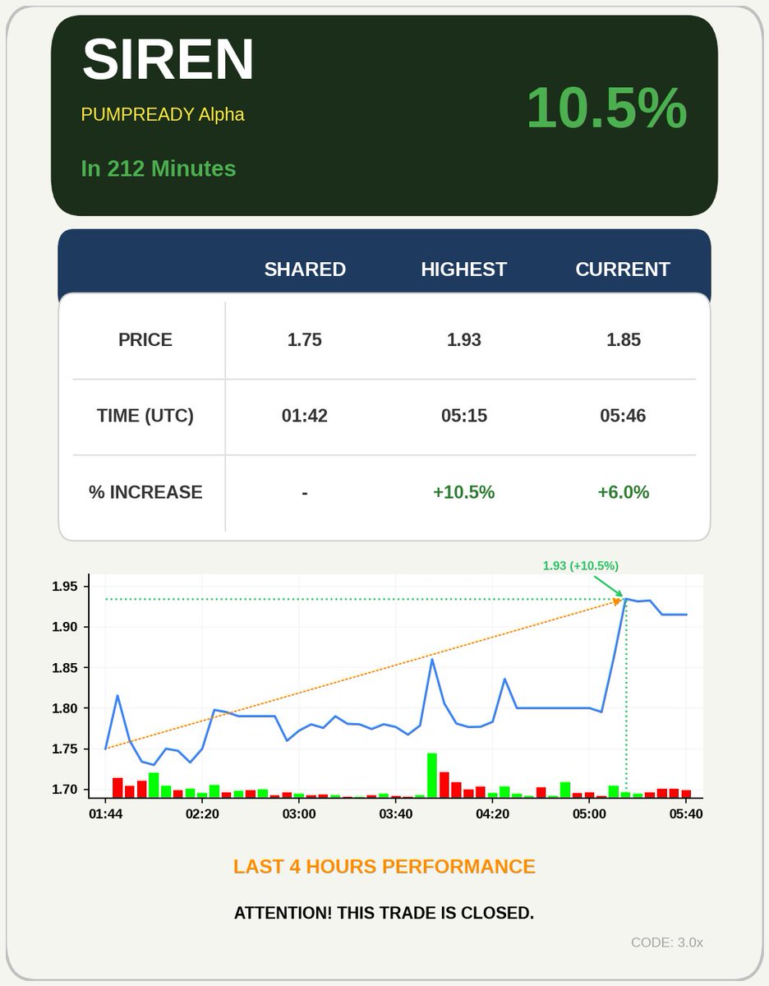Click the CODE: 3.0x text
769x986 pixels.
click(x=667, y=942)
